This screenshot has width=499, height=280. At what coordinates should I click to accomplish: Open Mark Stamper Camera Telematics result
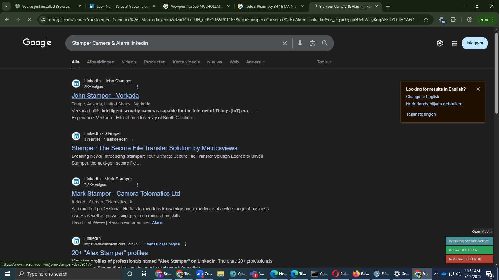pos(126,194)
